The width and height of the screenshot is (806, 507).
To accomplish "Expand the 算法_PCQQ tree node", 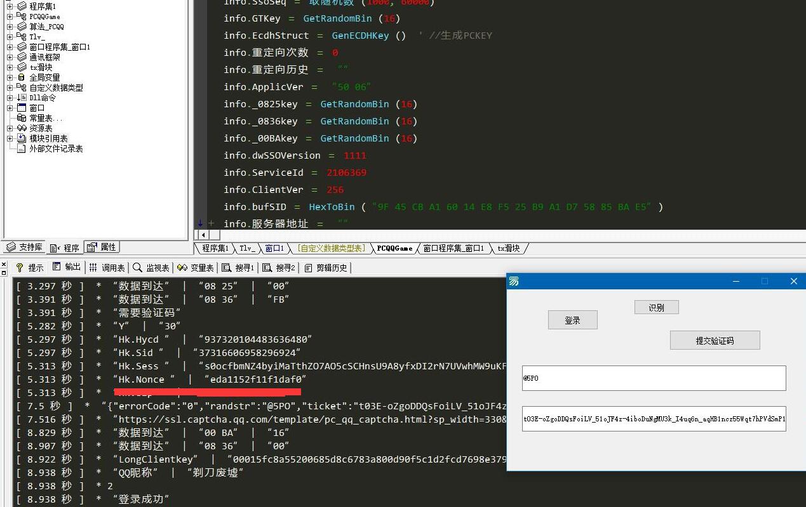I will click(10, 27).
